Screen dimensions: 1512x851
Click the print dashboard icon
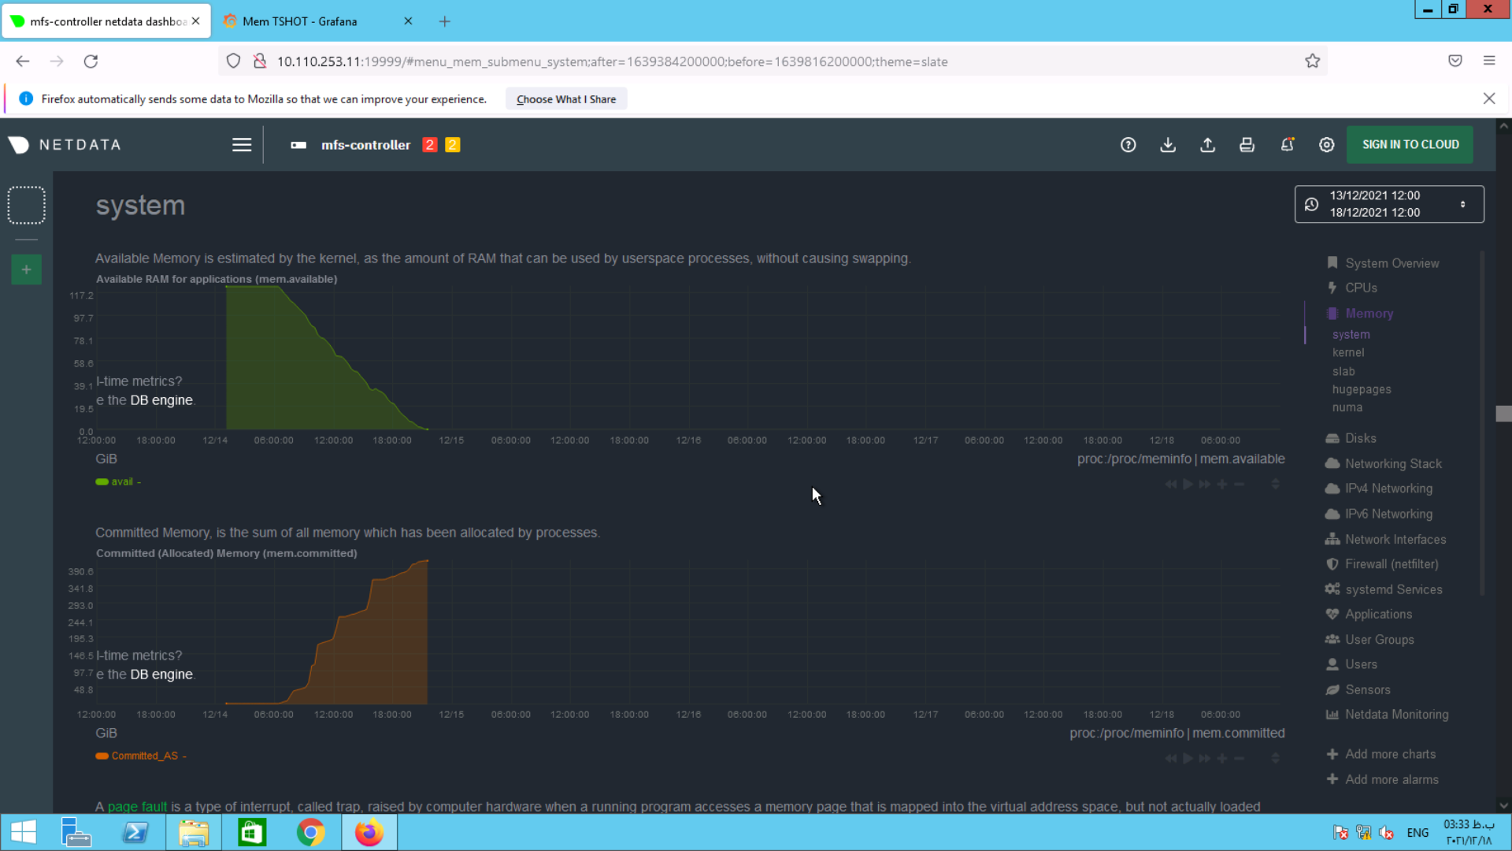[1247, 145]
